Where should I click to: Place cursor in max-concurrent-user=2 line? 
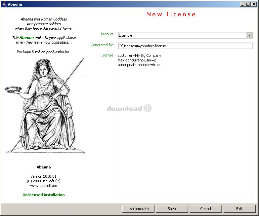(x=137, y=60)
